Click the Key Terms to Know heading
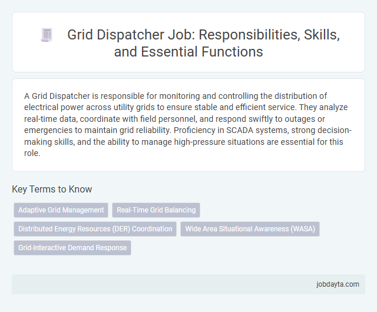Image resolution: width=377 pixels, height=312 pixels. click(52, 189)
